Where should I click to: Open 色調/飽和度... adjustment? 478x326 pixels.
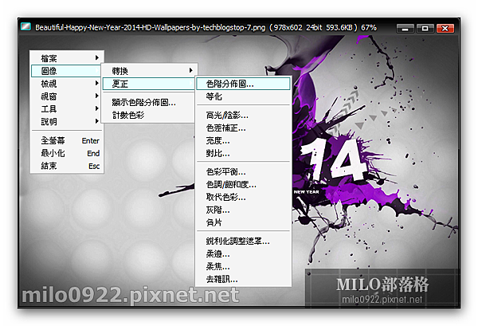coord(243,185)
